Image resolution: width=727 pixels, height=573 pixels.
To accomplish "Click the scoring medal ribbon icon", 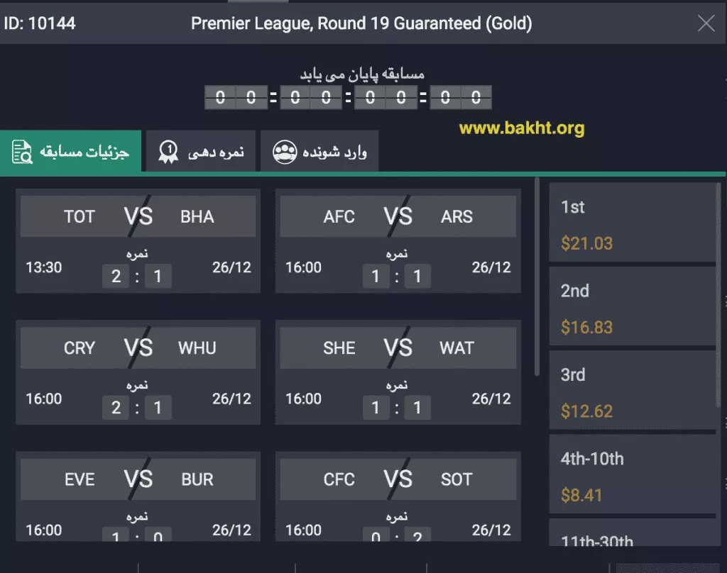I will tap(168, 152).
